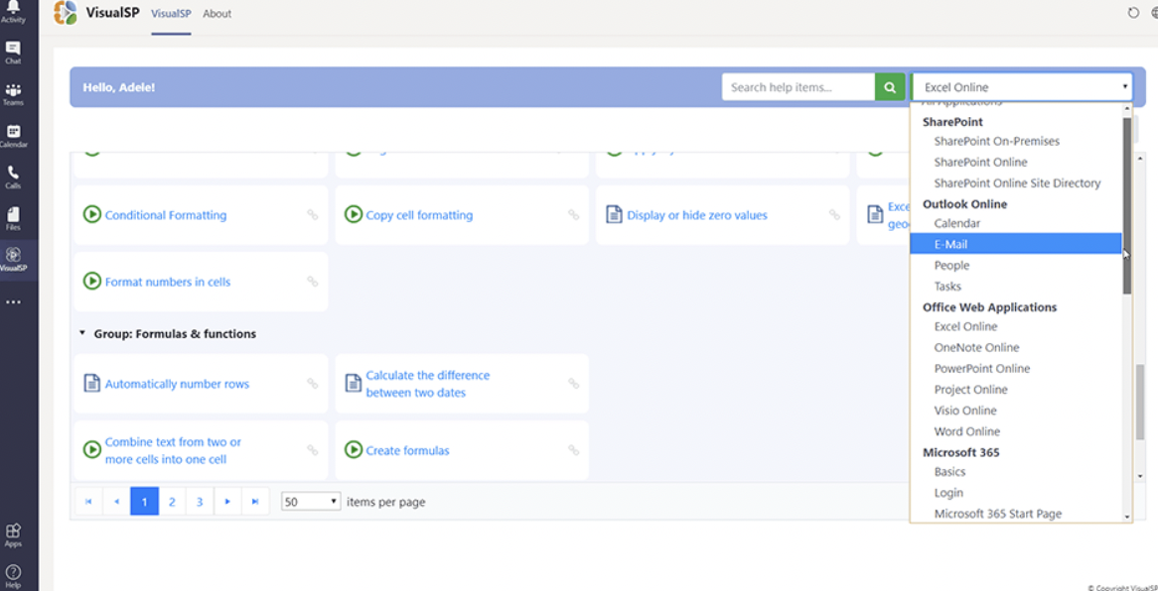The image size is (1158, 591).
Task: Select E-Mail in the application list
Action: click(950, 244)
